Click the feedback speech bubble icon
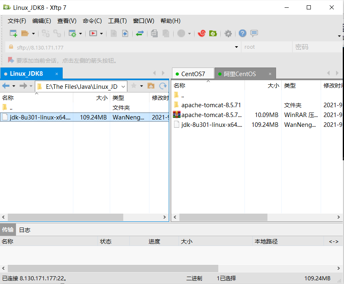Viewport: 344px width, 284px height. (254, 33)
